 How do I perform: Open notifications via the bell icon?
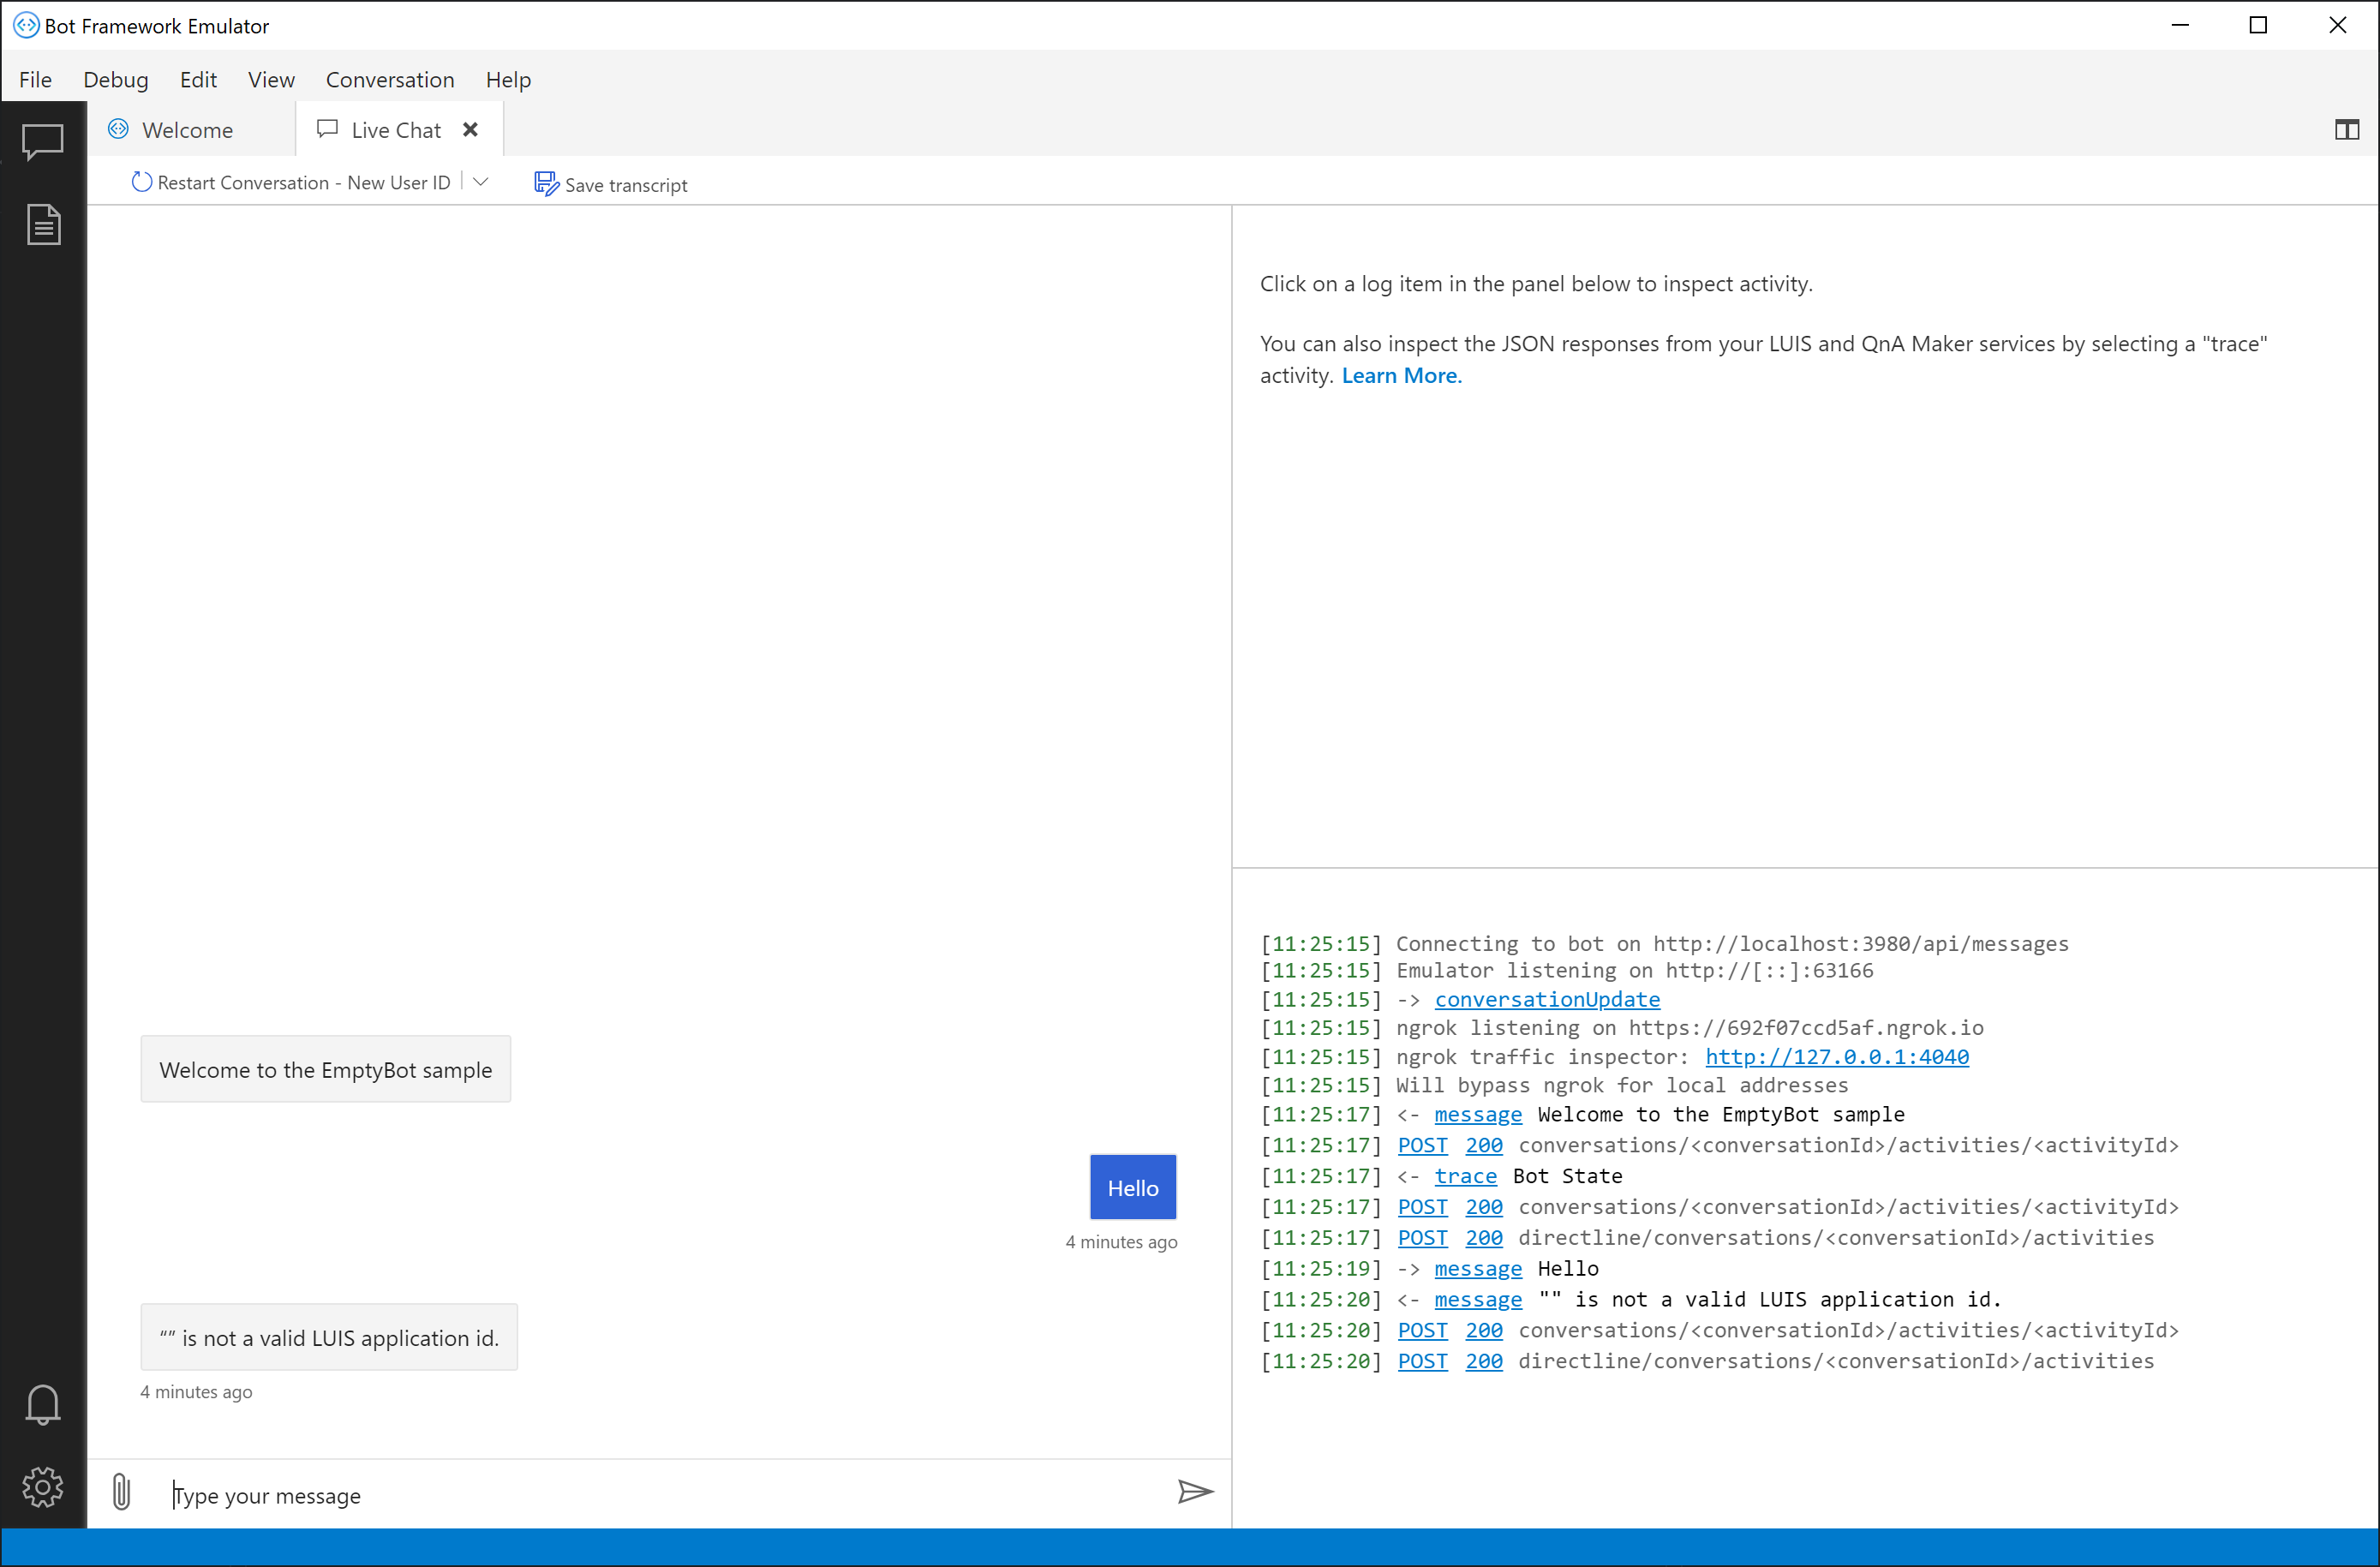(43, 1405)
